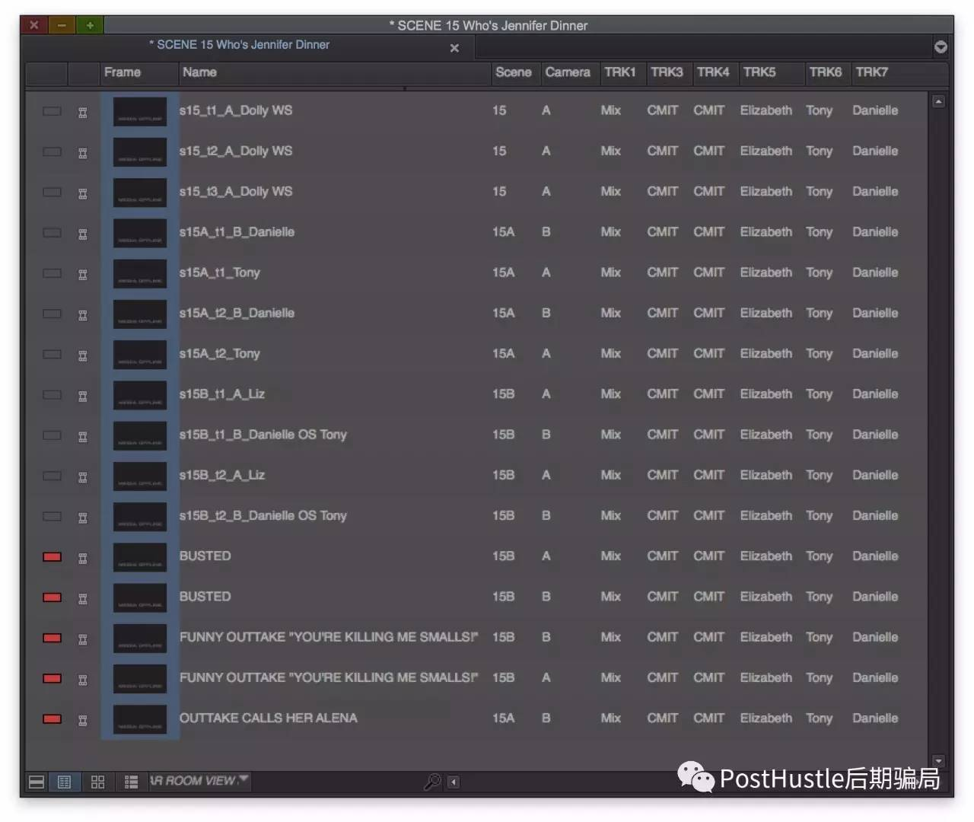Click the magnifying glass search icon
The height and width of the screenshot is (822, 974).
[432, 782]
